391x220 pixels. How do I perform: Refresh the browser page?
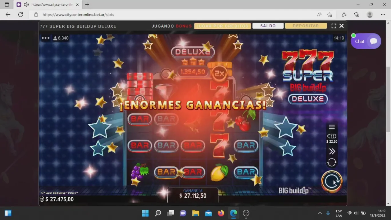[x=21, y=15]
